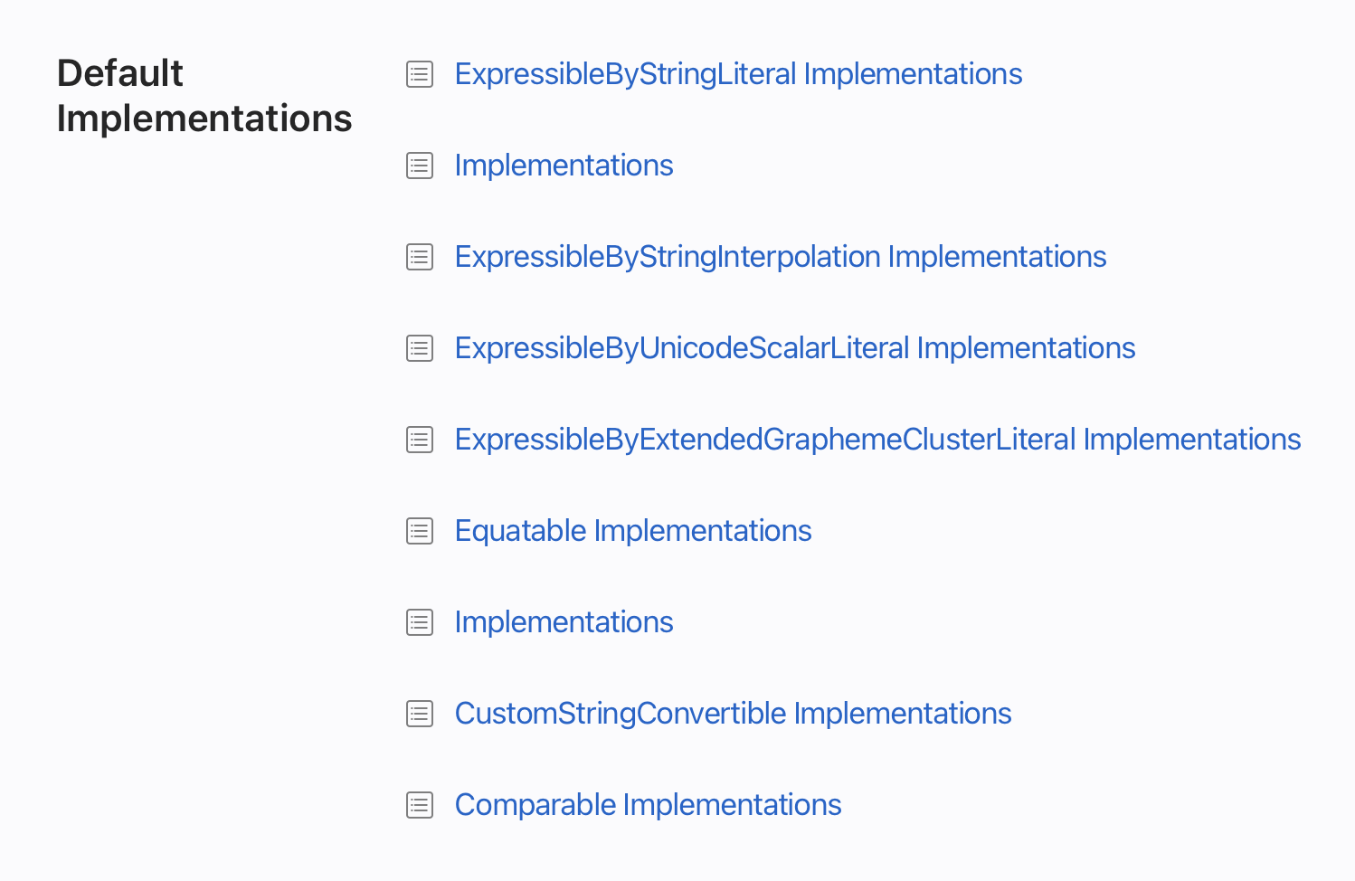
Task: Click the list icon beside ExpressibleByStringInterpolation Implementations
Action: [x=420, y=257]
